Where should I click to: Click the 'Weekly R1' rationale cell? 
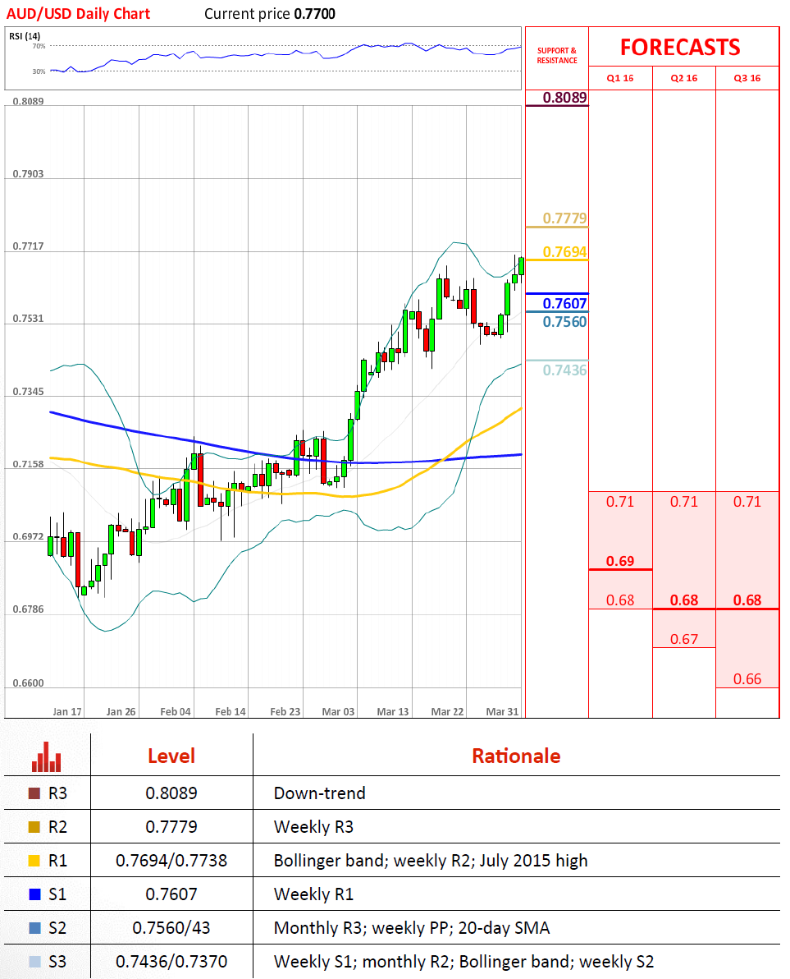tap(313, 894)
